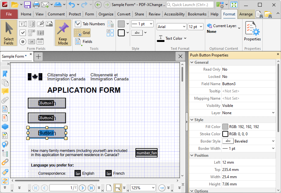The height and width of the screenshot is (193, 281).
Task: Click the Quick Launch search field
Action: tap(190, 5)
